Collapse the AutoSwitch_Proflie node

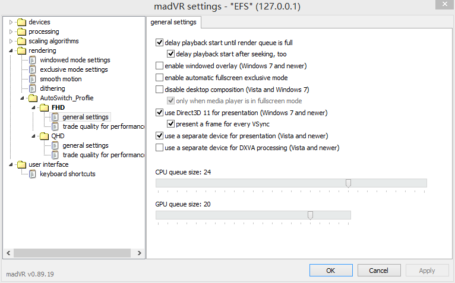22,98
